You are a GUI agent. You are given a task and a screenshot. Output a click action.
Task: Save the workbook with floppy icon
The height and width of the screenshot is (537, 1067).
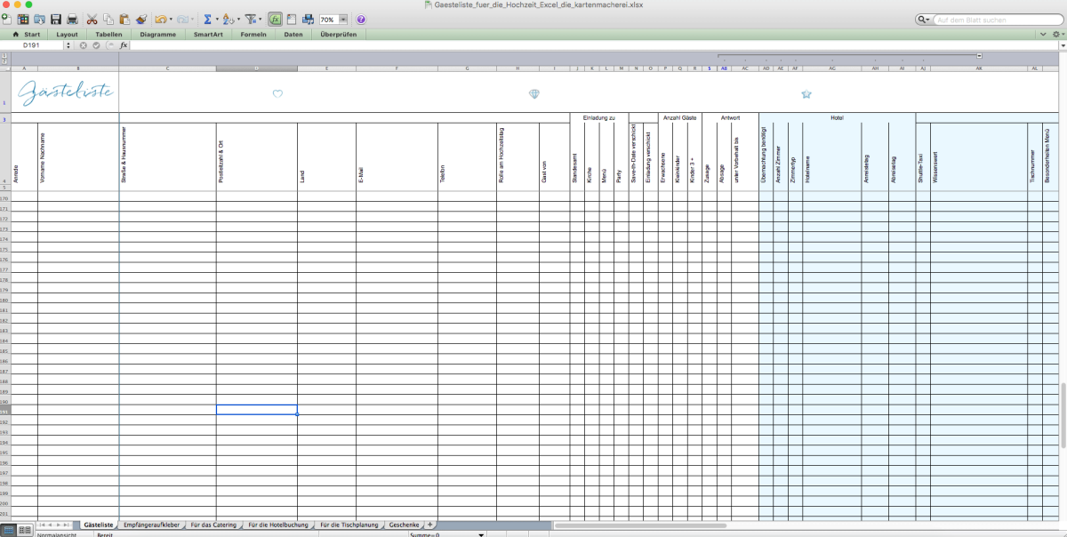tap(55, 19)
